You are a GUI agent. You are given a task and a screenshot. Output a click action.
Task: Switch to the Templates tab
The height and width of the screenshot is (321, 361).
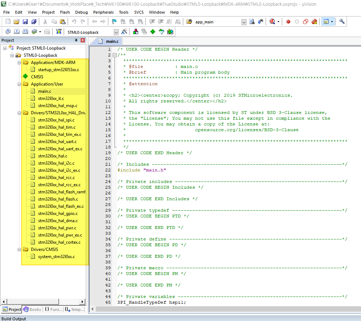click(74, 309)
